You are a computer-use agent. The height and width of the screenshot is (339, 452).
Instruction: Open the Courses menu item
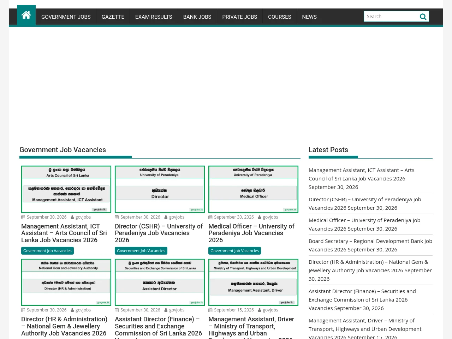click(x=280, y=17)
